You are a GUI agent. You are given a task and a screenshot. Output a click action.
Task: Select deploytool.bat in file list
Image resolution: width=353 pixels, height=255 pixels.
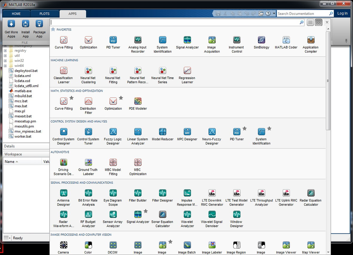[x=26, y=71]
